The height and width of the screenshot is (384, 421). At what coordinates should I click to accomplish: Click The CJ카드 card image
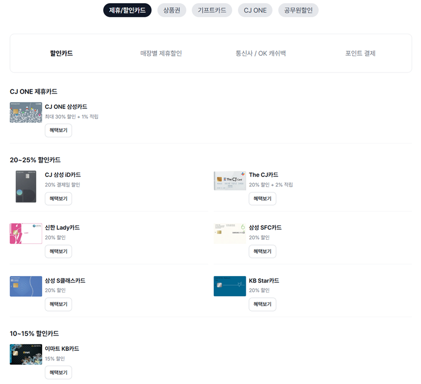(230, 180)
